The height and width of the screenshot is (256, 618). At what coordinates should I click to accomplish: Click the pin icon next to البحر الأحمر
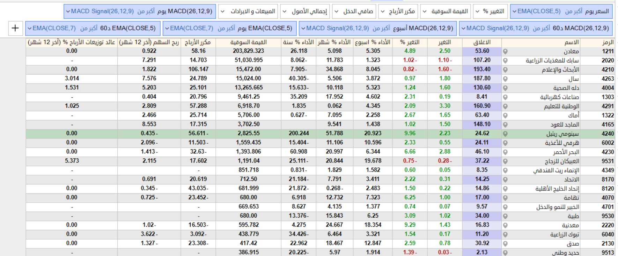pos(505,152)
